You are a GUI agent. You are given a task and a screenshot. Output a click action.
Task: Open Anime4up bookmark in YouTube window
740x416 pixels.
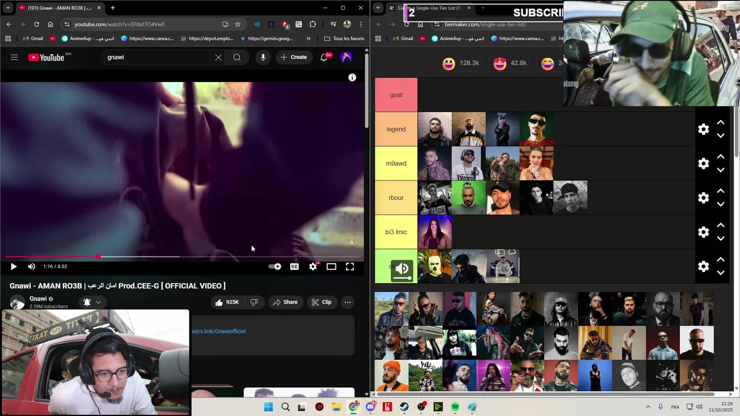coord(88,39)
